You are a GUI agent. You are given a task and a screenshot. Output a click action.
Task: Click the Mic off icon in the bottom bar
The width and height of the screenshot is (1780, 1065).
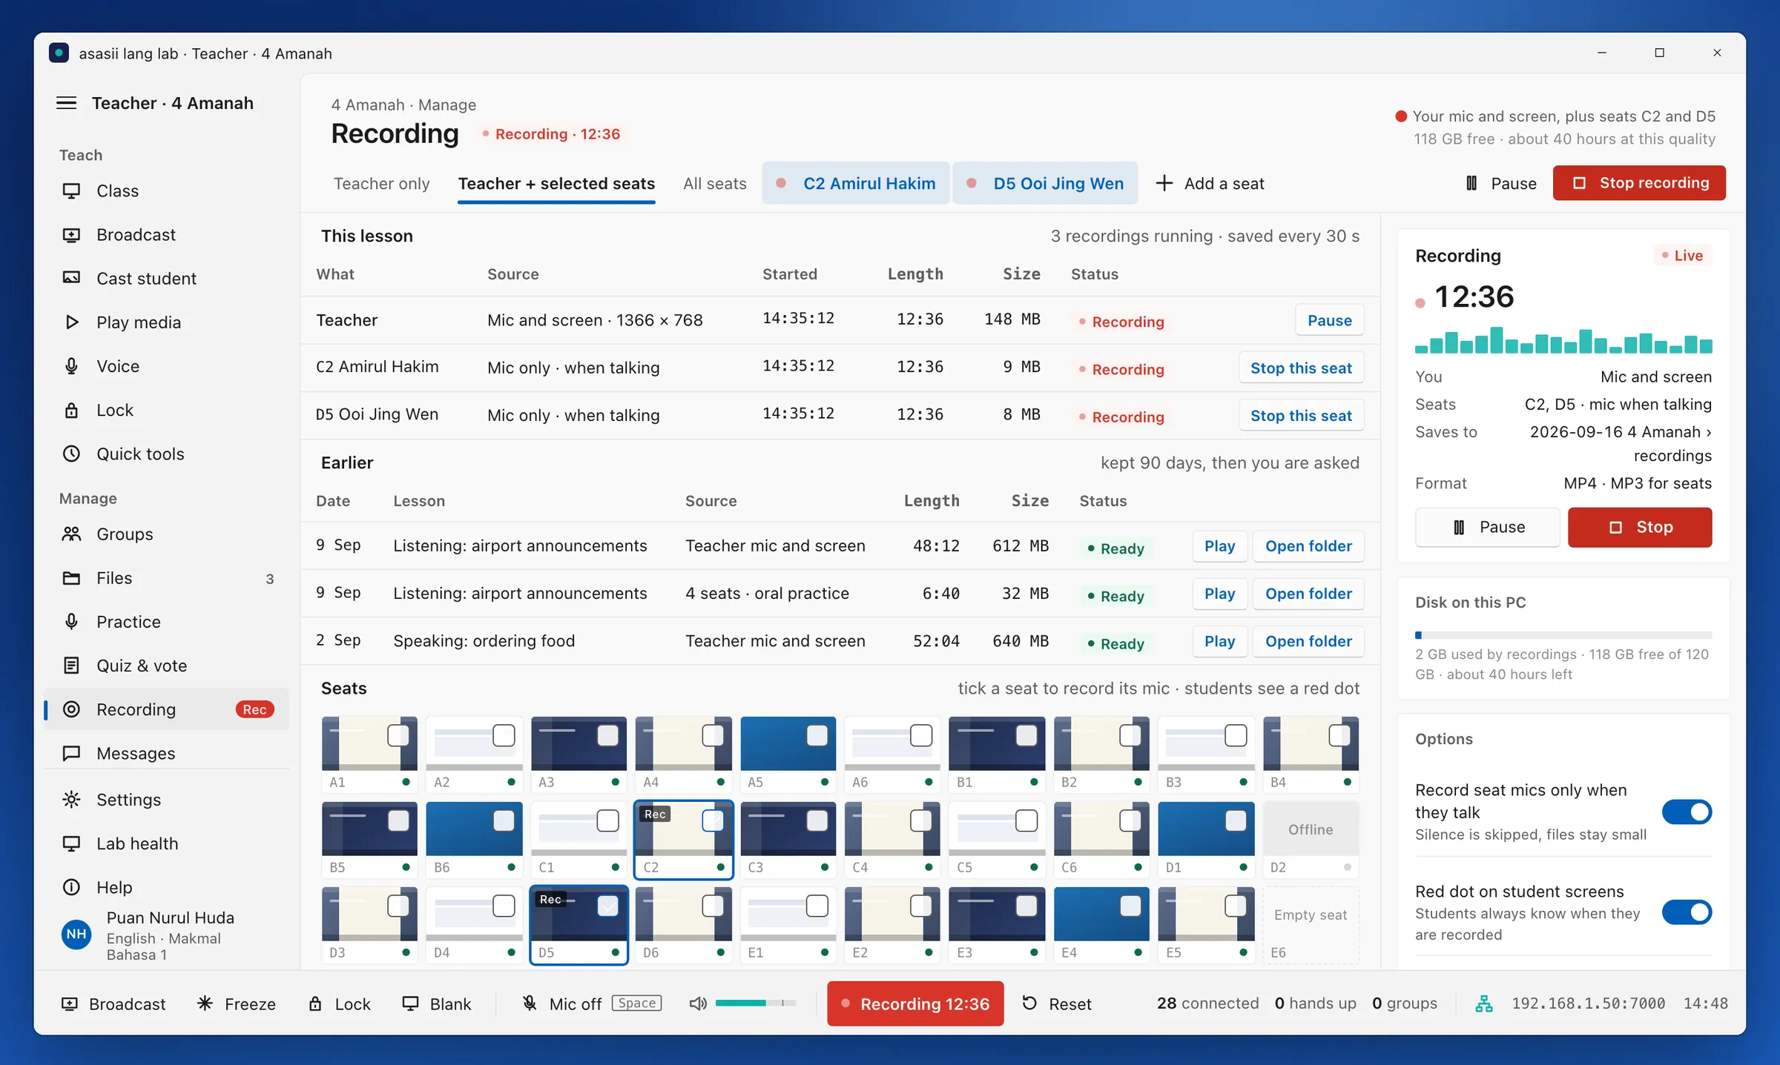pyautogui.click(x=530, y=1003)
